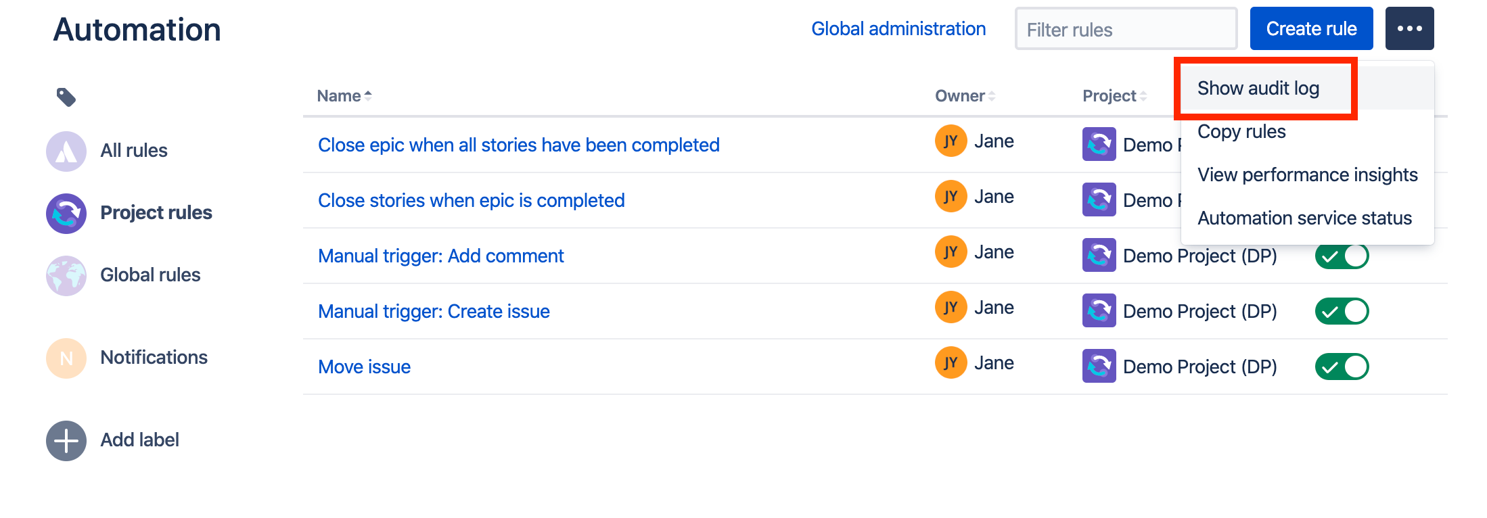
Task: Open the Notifications label icon
Action: (x=66, y=358)
